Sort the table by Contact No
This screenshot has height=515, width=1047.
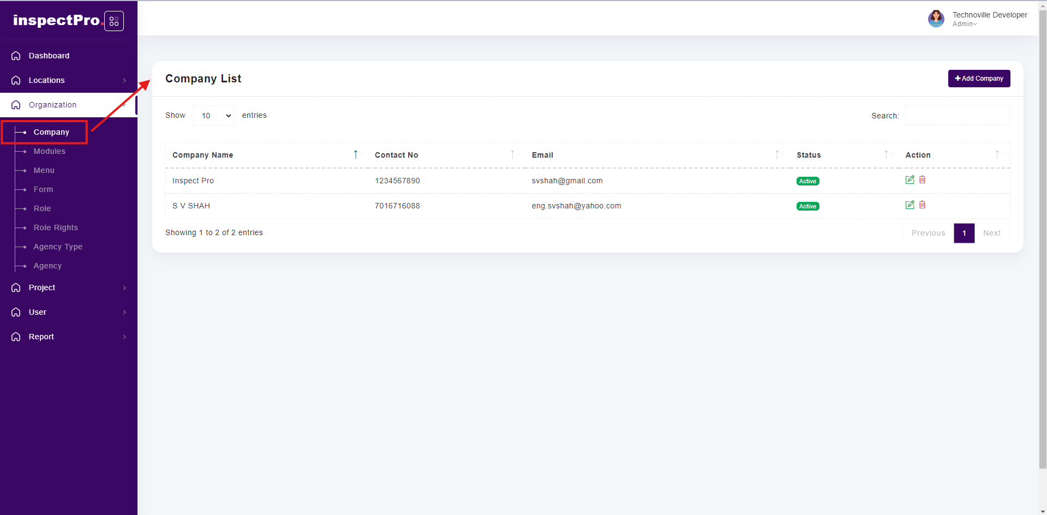(512, 155)
